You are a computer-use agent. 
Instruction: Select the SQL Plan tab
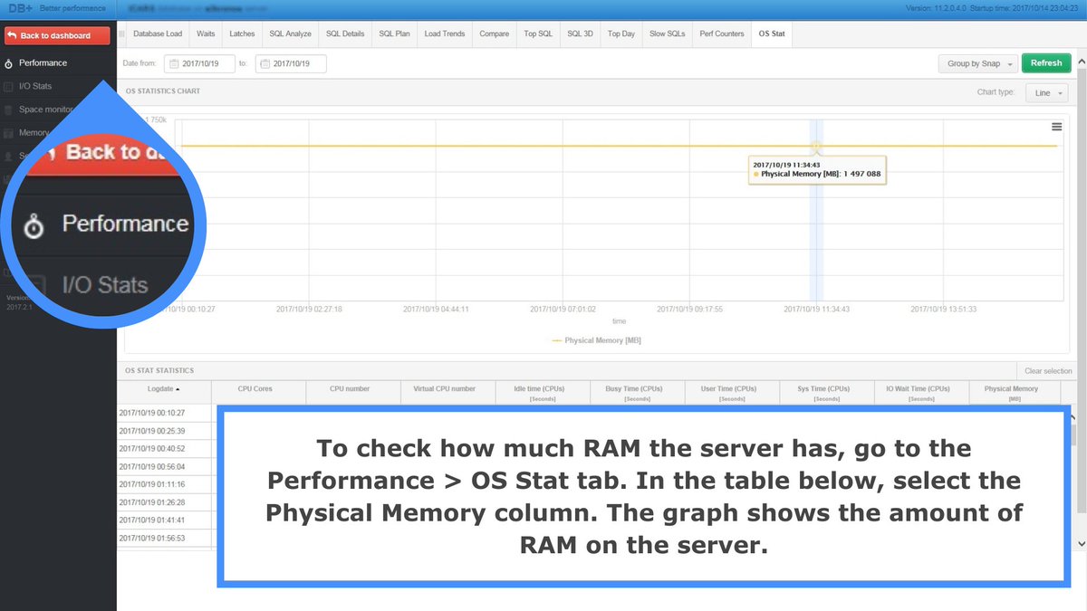coord(394,33)
